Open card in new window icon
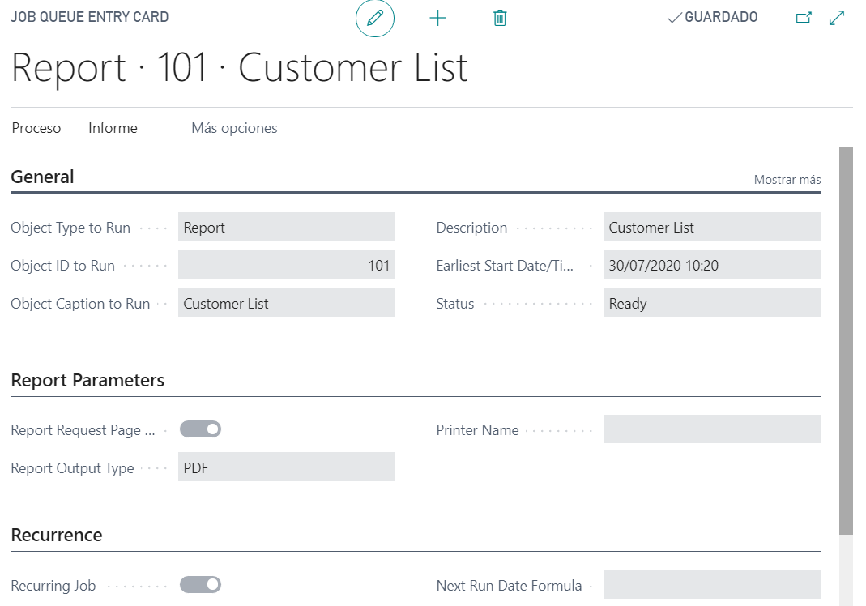The image size is (866, 606). [x=803, y=18]
